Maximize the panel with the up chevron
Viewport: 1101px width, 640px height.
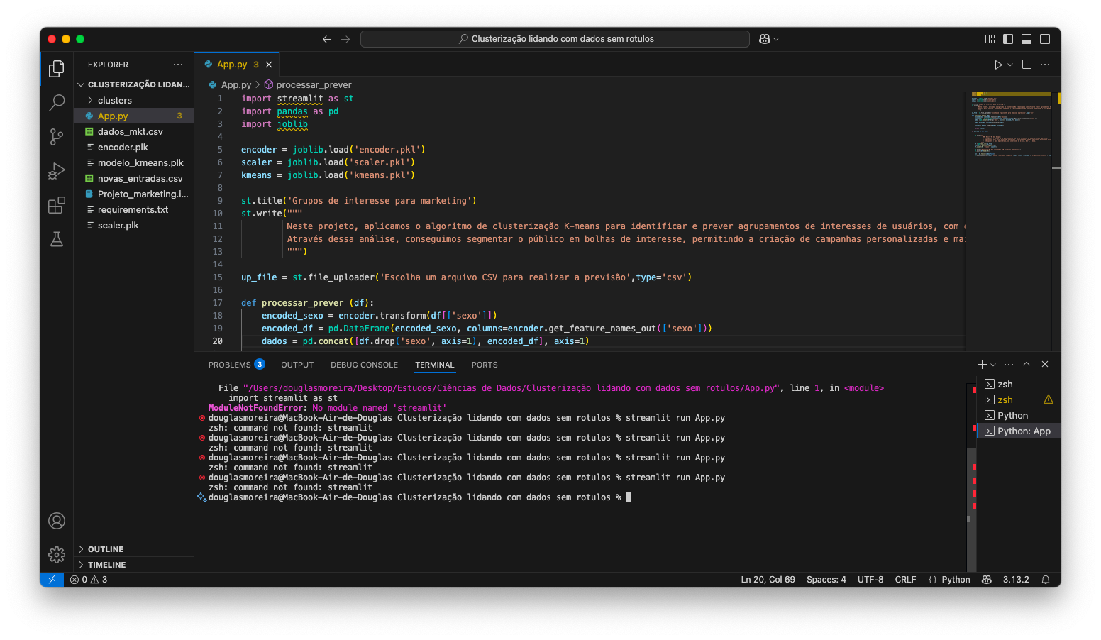point(1027,364)
